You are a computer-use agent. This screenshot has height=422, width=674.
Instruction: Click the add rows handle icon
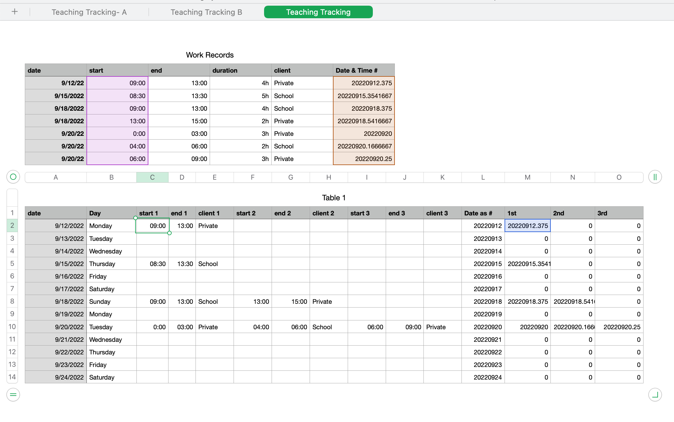click(x=13, y=395)
